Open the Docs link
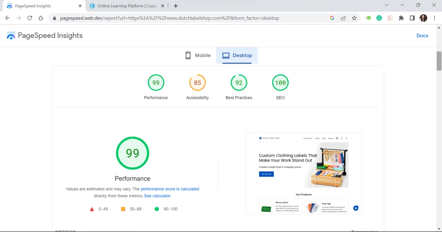The height and width of the screenshot is (232, 442). click(x=422, y=36)
